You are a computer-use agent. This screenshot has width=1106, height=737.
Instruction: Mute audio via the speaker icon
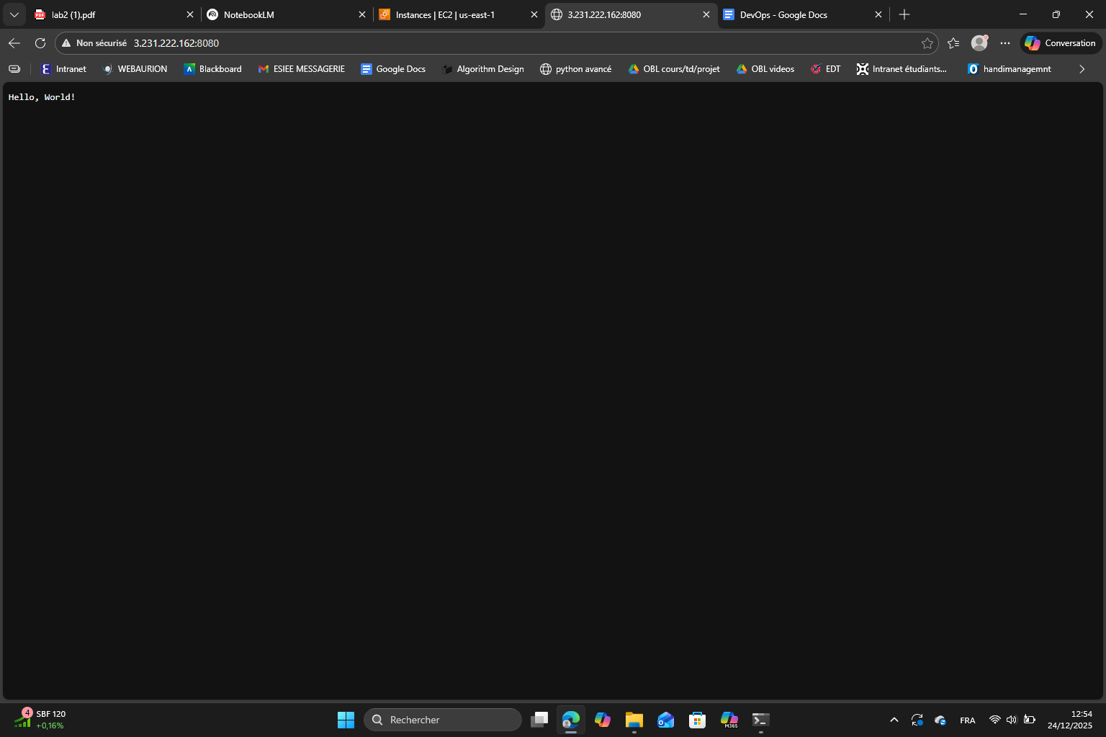click(x=1012, y=719)
